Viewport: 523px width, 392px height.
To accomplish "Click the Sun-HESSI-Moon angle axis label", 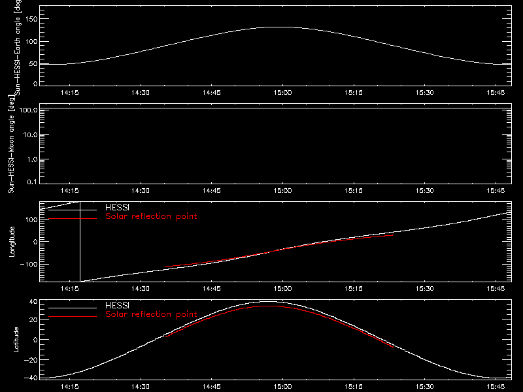I will tap(11, 144).
